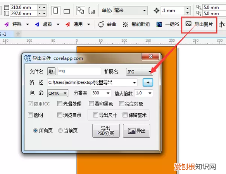This screenshot has height=174, width=226.
Task: Click the 导出 image export button
Action: point(136,131)
